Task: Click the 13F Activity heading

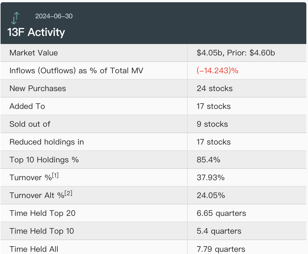Action: point(36,32)
